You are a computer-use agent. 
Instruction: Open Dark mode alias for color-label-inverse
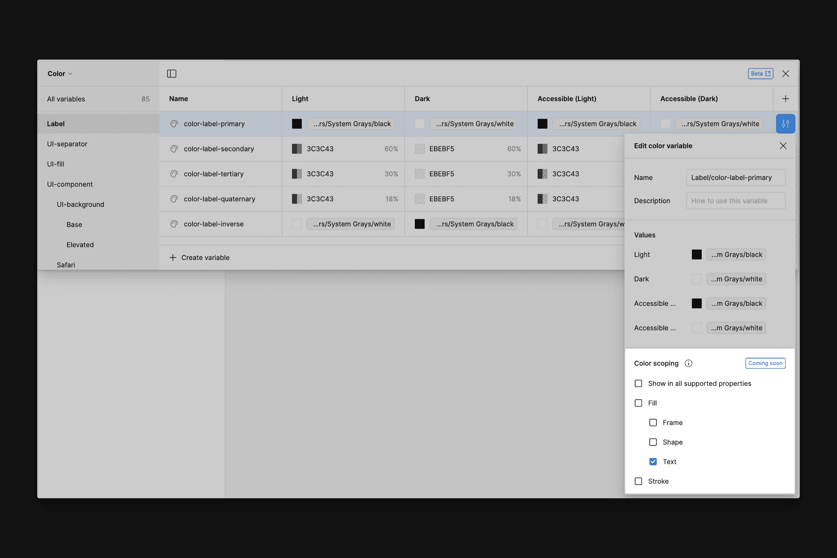tap(473, 224)
